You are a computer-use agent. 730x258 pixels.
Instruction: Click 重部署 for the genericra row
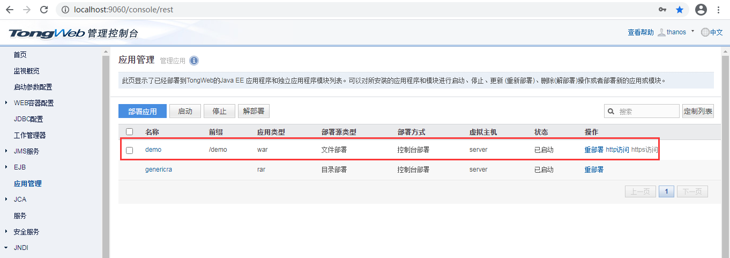[594, 169]
